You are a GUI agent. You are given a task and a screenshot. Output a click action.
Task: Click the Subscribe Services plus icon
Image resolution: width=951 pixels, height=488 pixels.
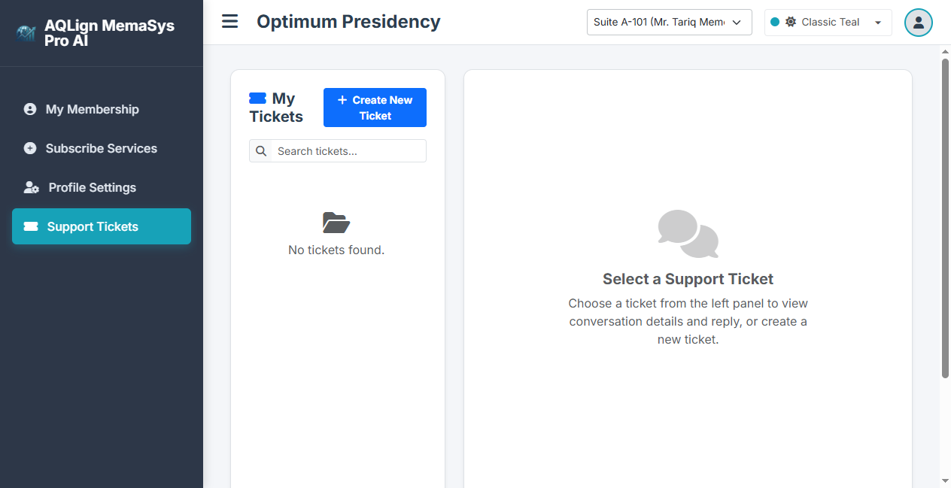30,148
